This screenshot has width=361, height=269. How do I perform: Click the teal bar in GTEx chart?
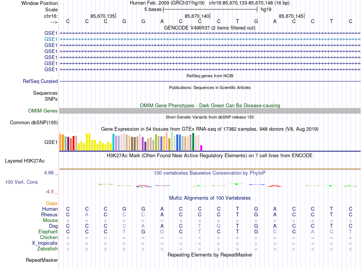click(114, 142)
